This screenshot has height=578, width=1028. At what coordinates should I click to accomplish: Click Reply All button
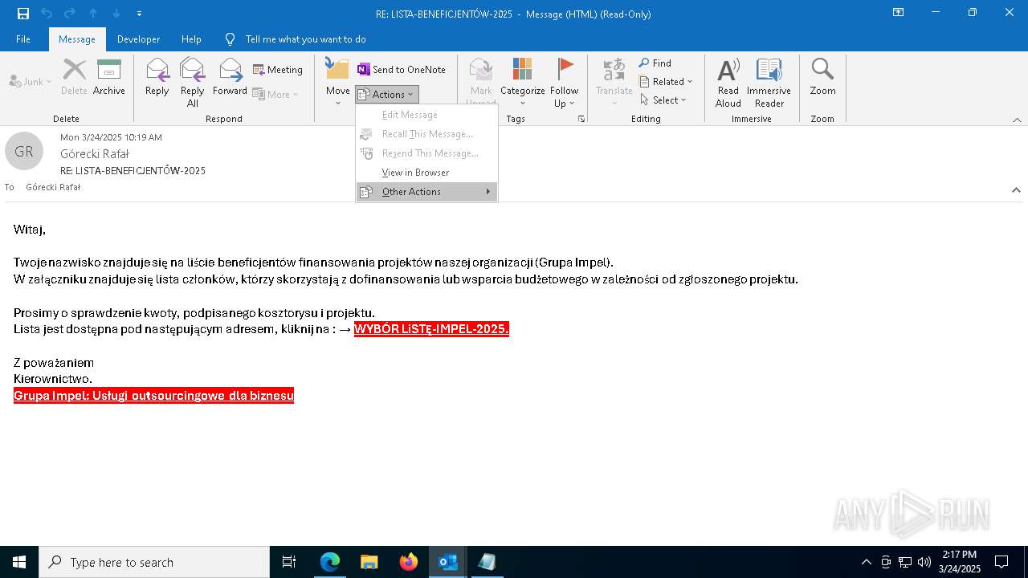[193, 83]
